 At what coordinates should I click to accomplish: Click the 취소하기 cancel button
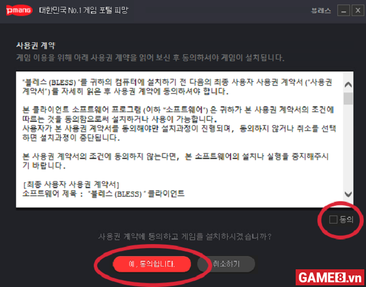point(226,264)
